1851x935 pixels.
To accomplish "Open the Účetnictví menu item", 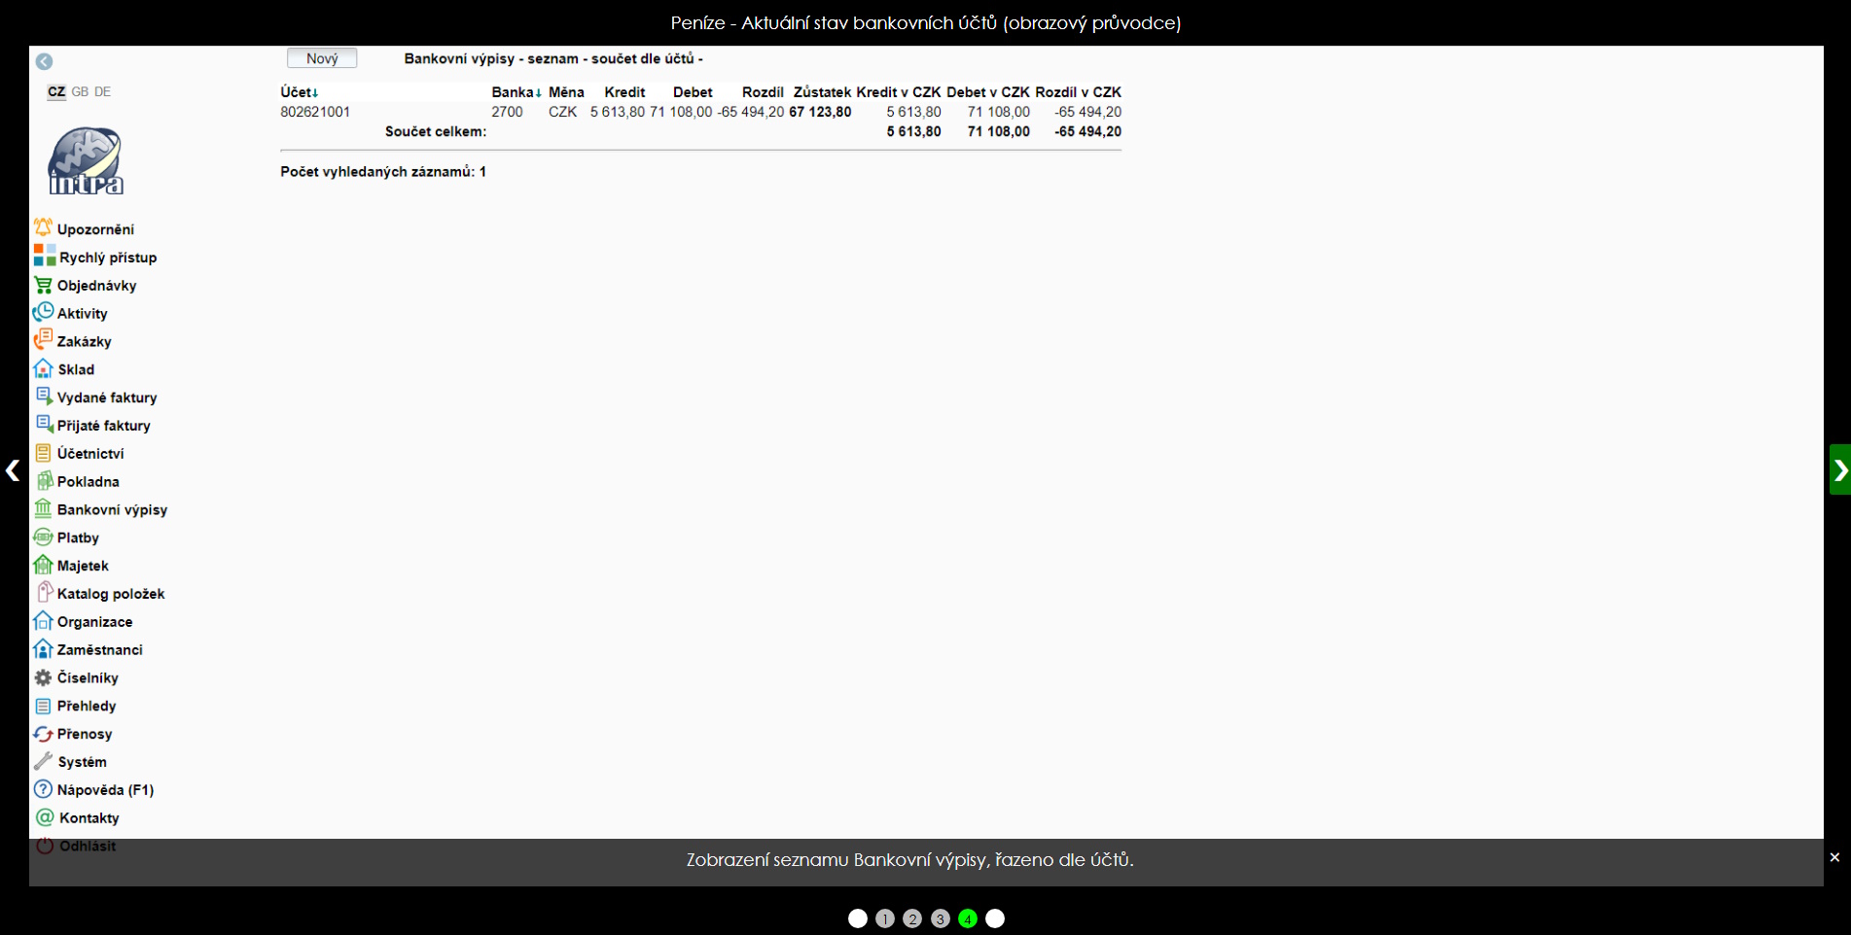I will coord(90,454).
